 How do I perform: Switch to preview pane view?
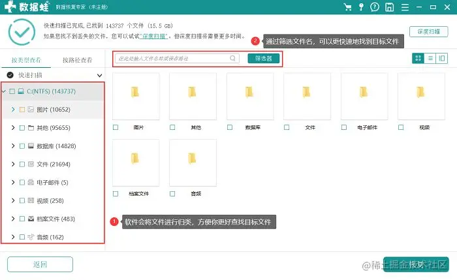pyautogui.click(x=441, y=58)
